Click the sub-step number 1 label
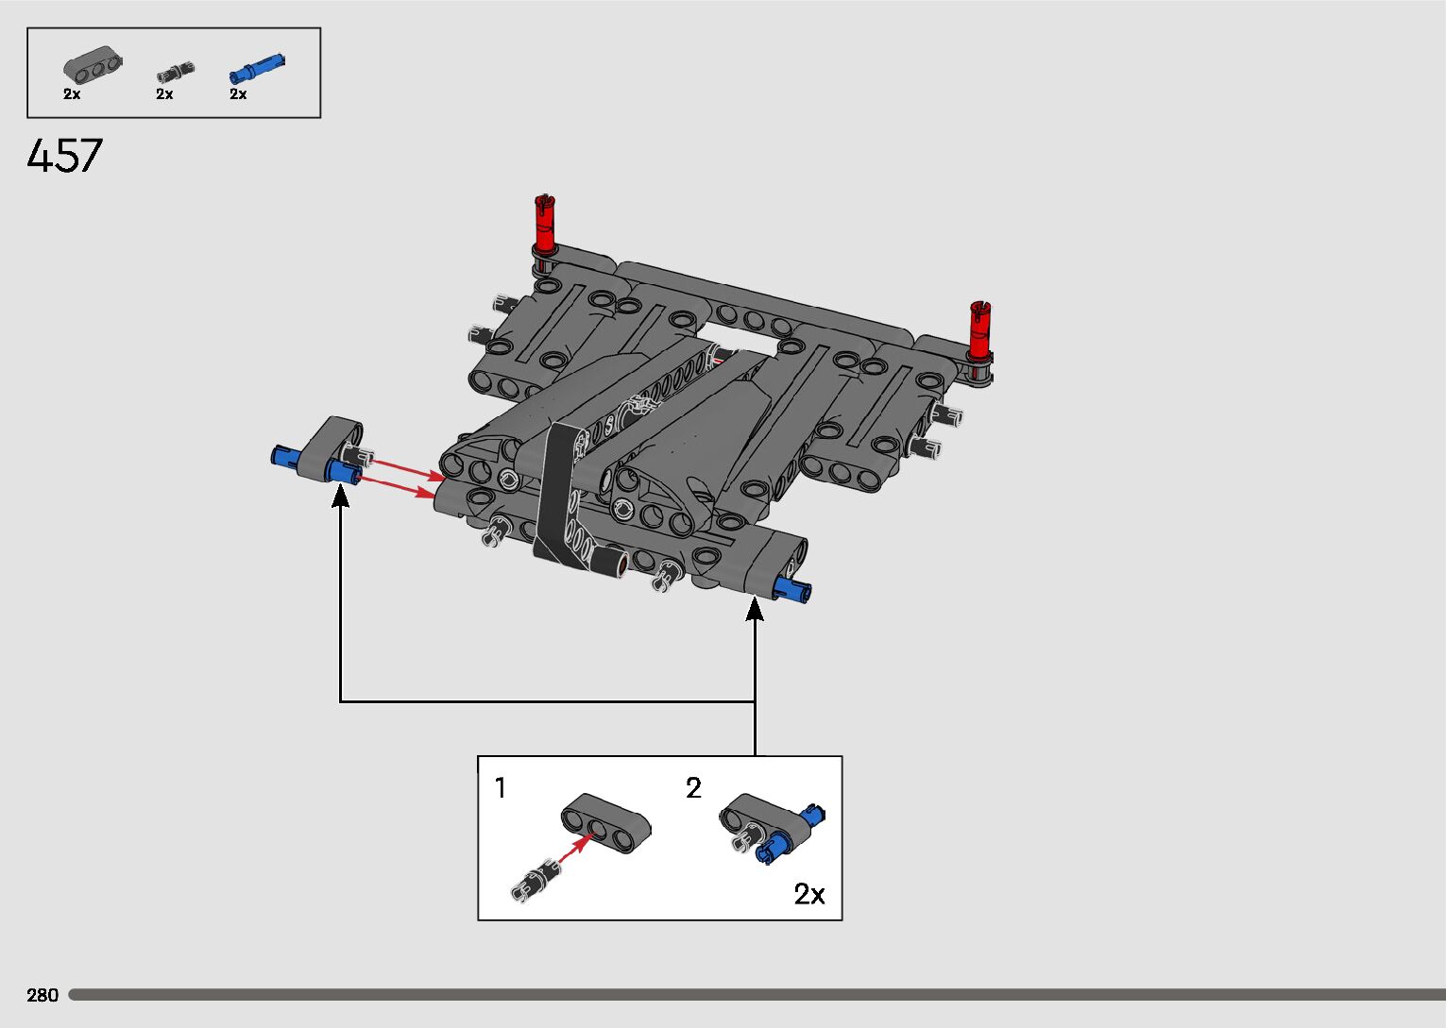 click(x=501, y=788)
